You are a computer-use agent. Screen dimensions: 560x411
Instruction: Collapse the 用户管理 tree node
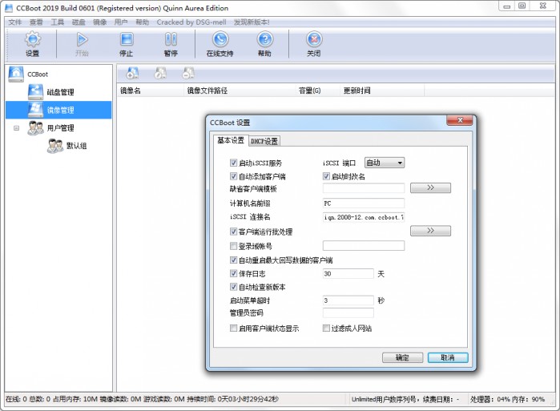tap(16, 127)
